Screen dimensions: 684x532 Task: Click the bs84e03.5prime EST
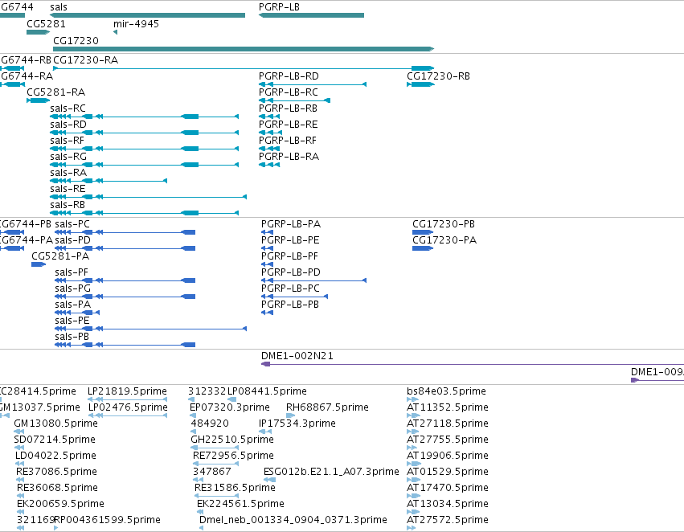412,399
